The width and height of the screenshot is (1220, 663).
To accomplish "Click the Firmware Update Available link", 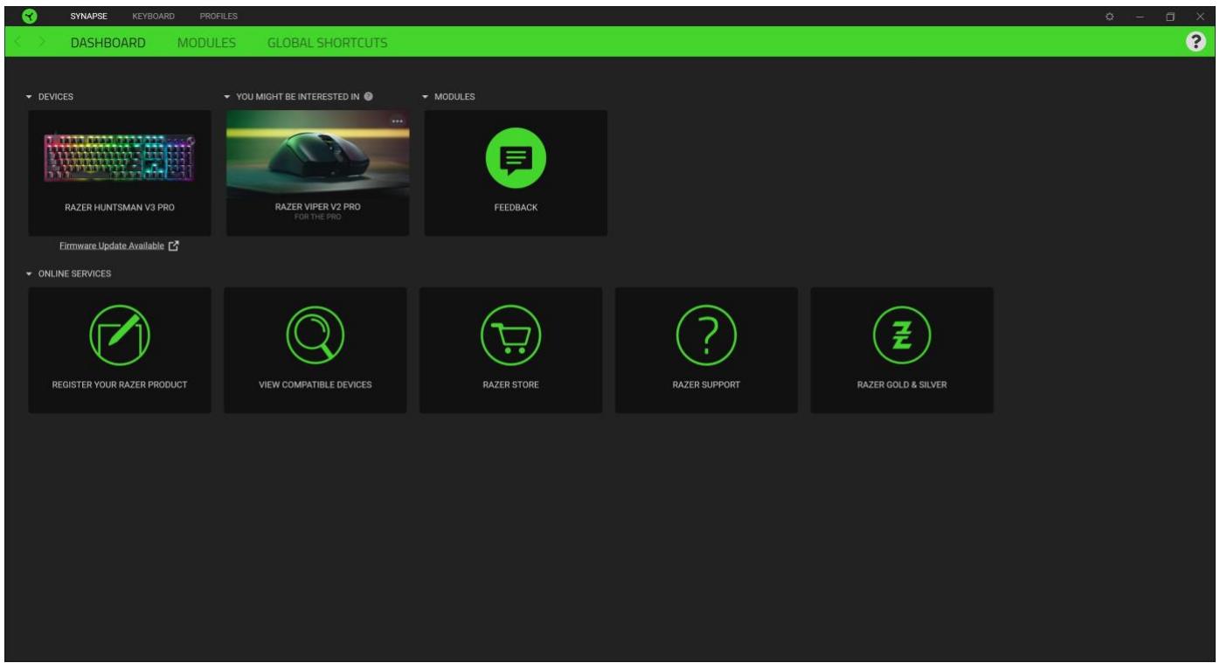I will (x=112, y=246).
